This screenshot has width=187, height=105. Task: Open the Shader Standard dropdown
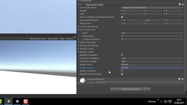tap(139, 83)
